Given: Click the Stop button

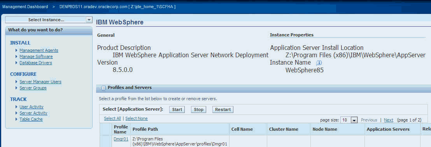Looking at the screenshot, I should 198,109.
